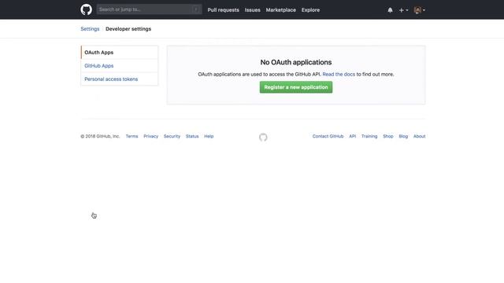Open the user avatar profile menu

420,10
